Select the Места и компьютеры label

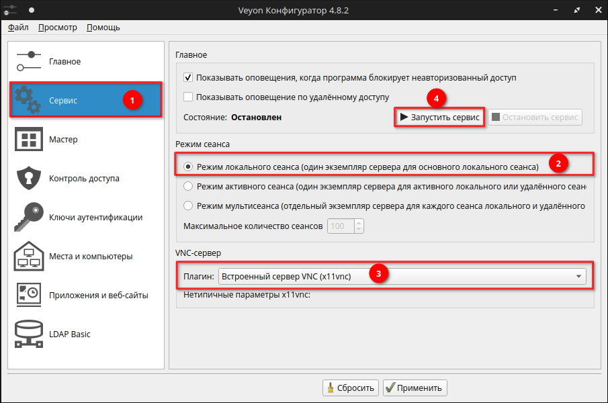91,256
